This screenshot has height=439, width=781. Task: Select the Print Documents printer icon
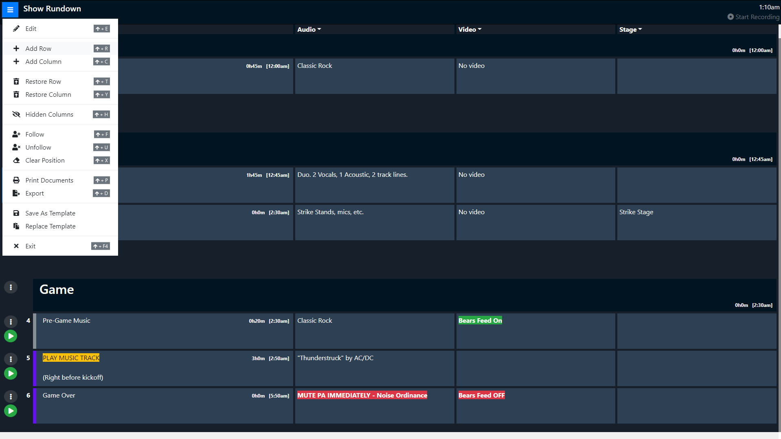[16, 180]
